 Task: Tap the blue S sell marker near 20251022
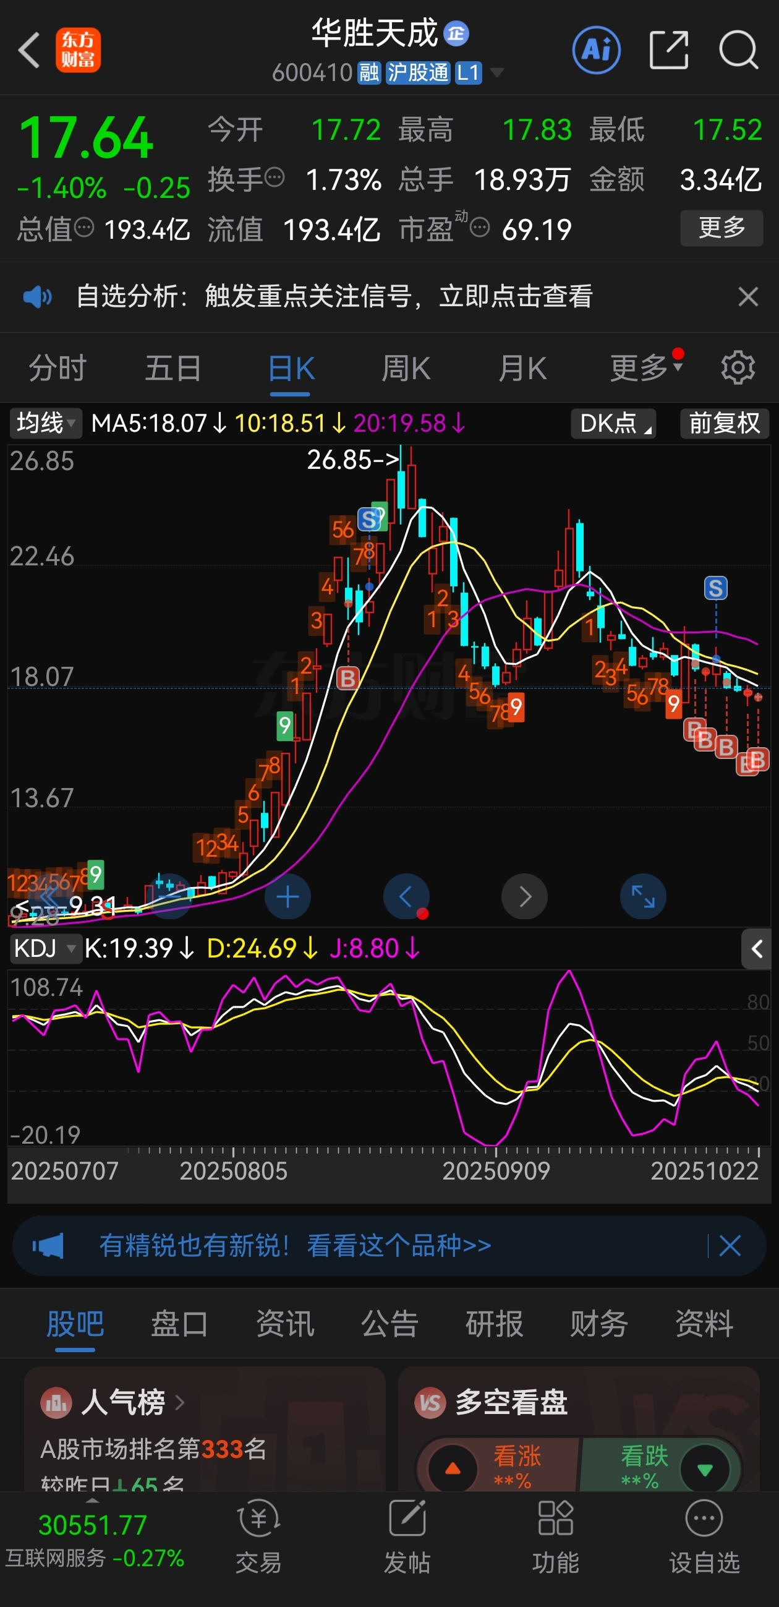click(x=715, y=588)
